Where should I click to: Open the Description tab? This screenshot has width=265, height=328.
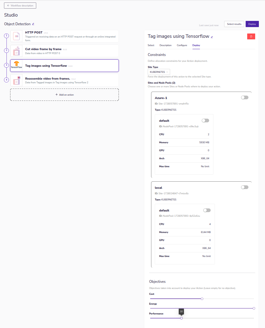pyautogui.click(x=166, y=45)
